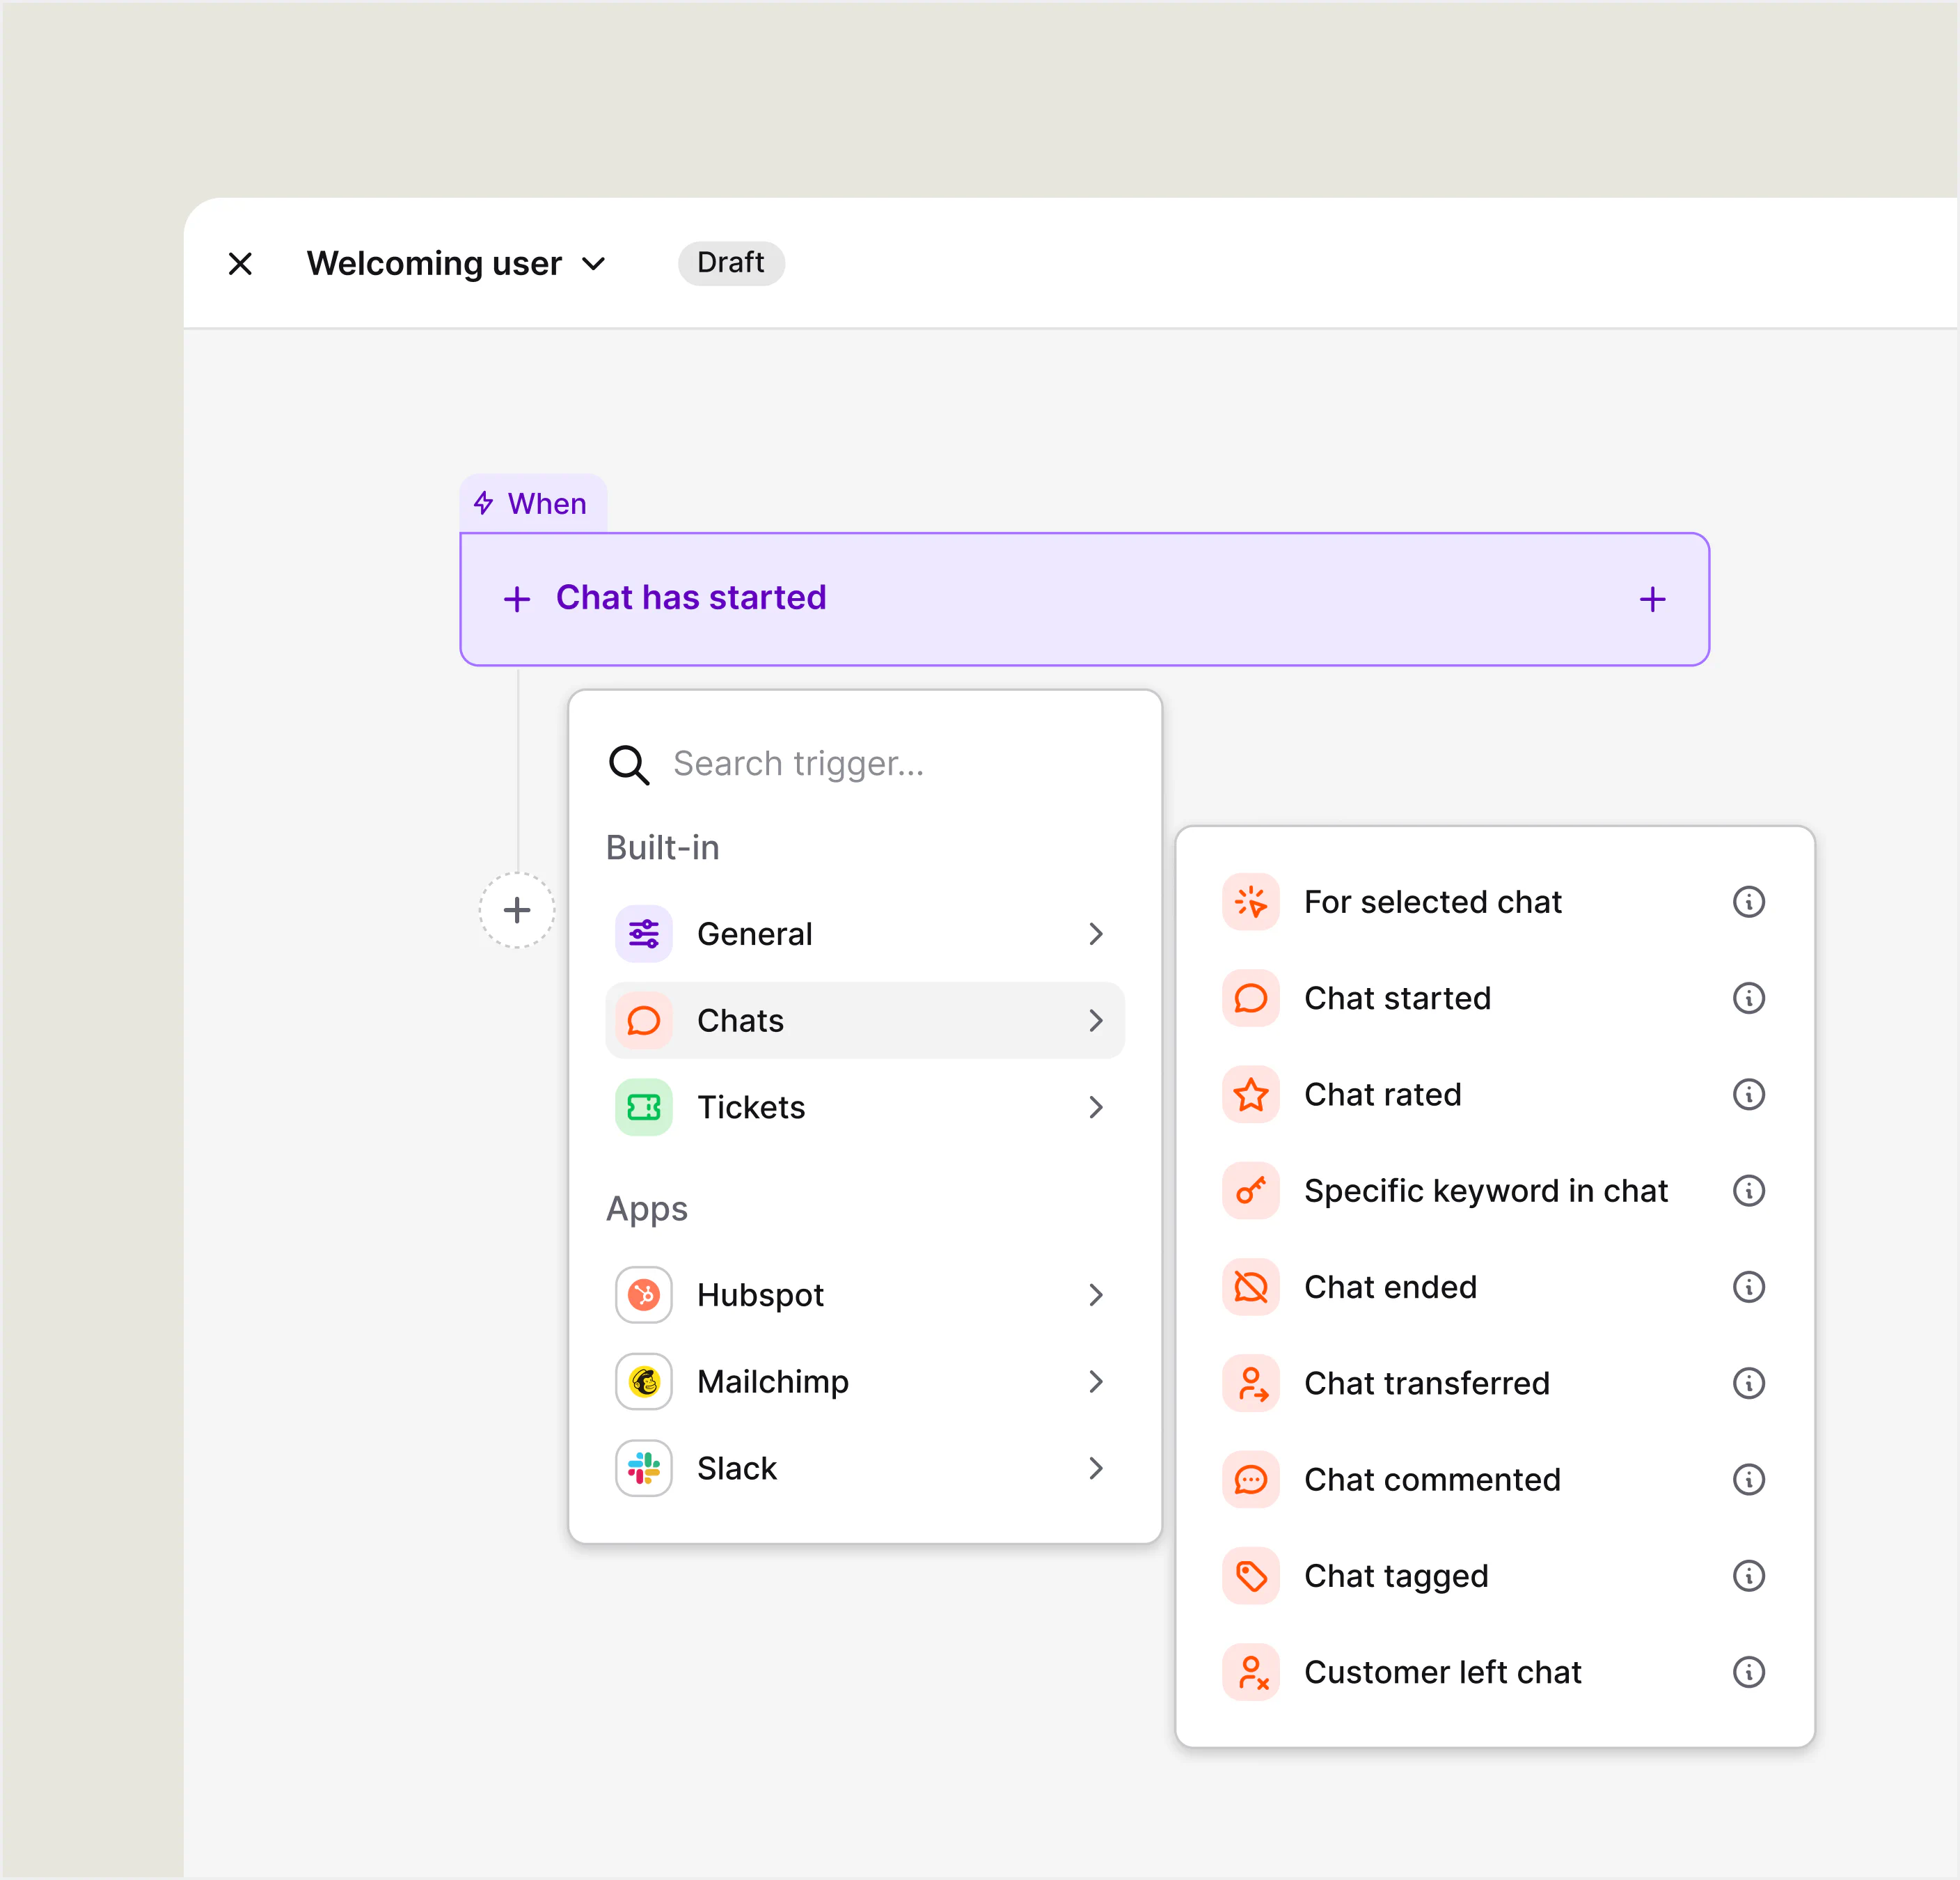
Task: Select the Chat started trigger
Action: coord(1494,998)
